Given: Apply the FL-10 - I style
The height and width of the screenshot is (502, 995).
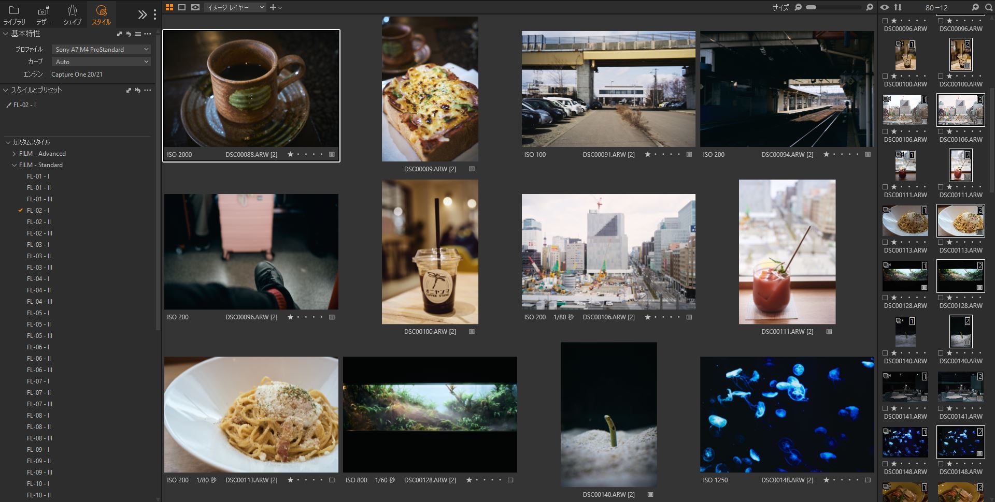Looking at the screenshot, I should point(38,484).
